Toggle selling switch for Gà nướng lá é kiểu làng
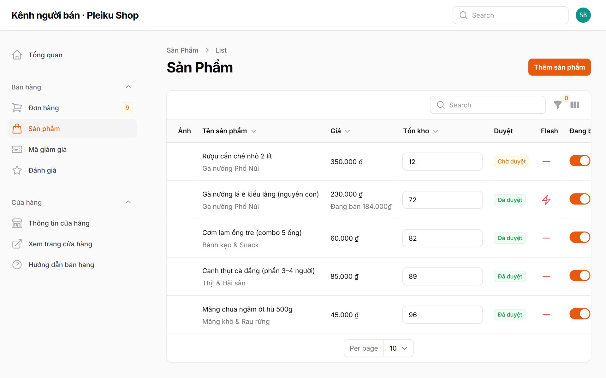Viewport: 606px width, 378px height. 580,199
